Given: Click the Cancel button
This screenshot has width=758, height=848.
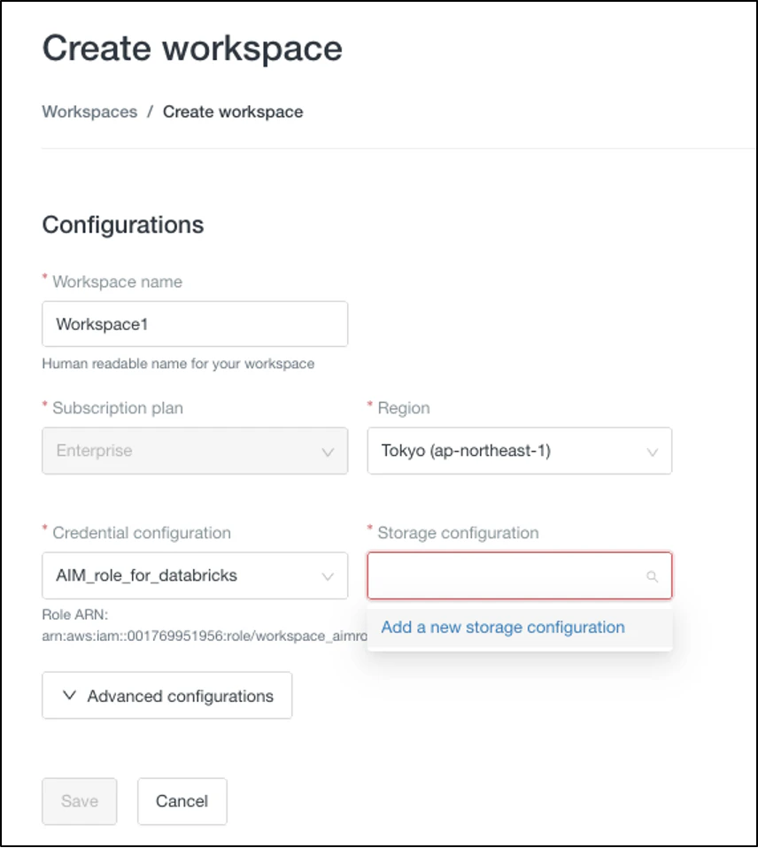Looking at the screenshot, I should tap(182, 801).
